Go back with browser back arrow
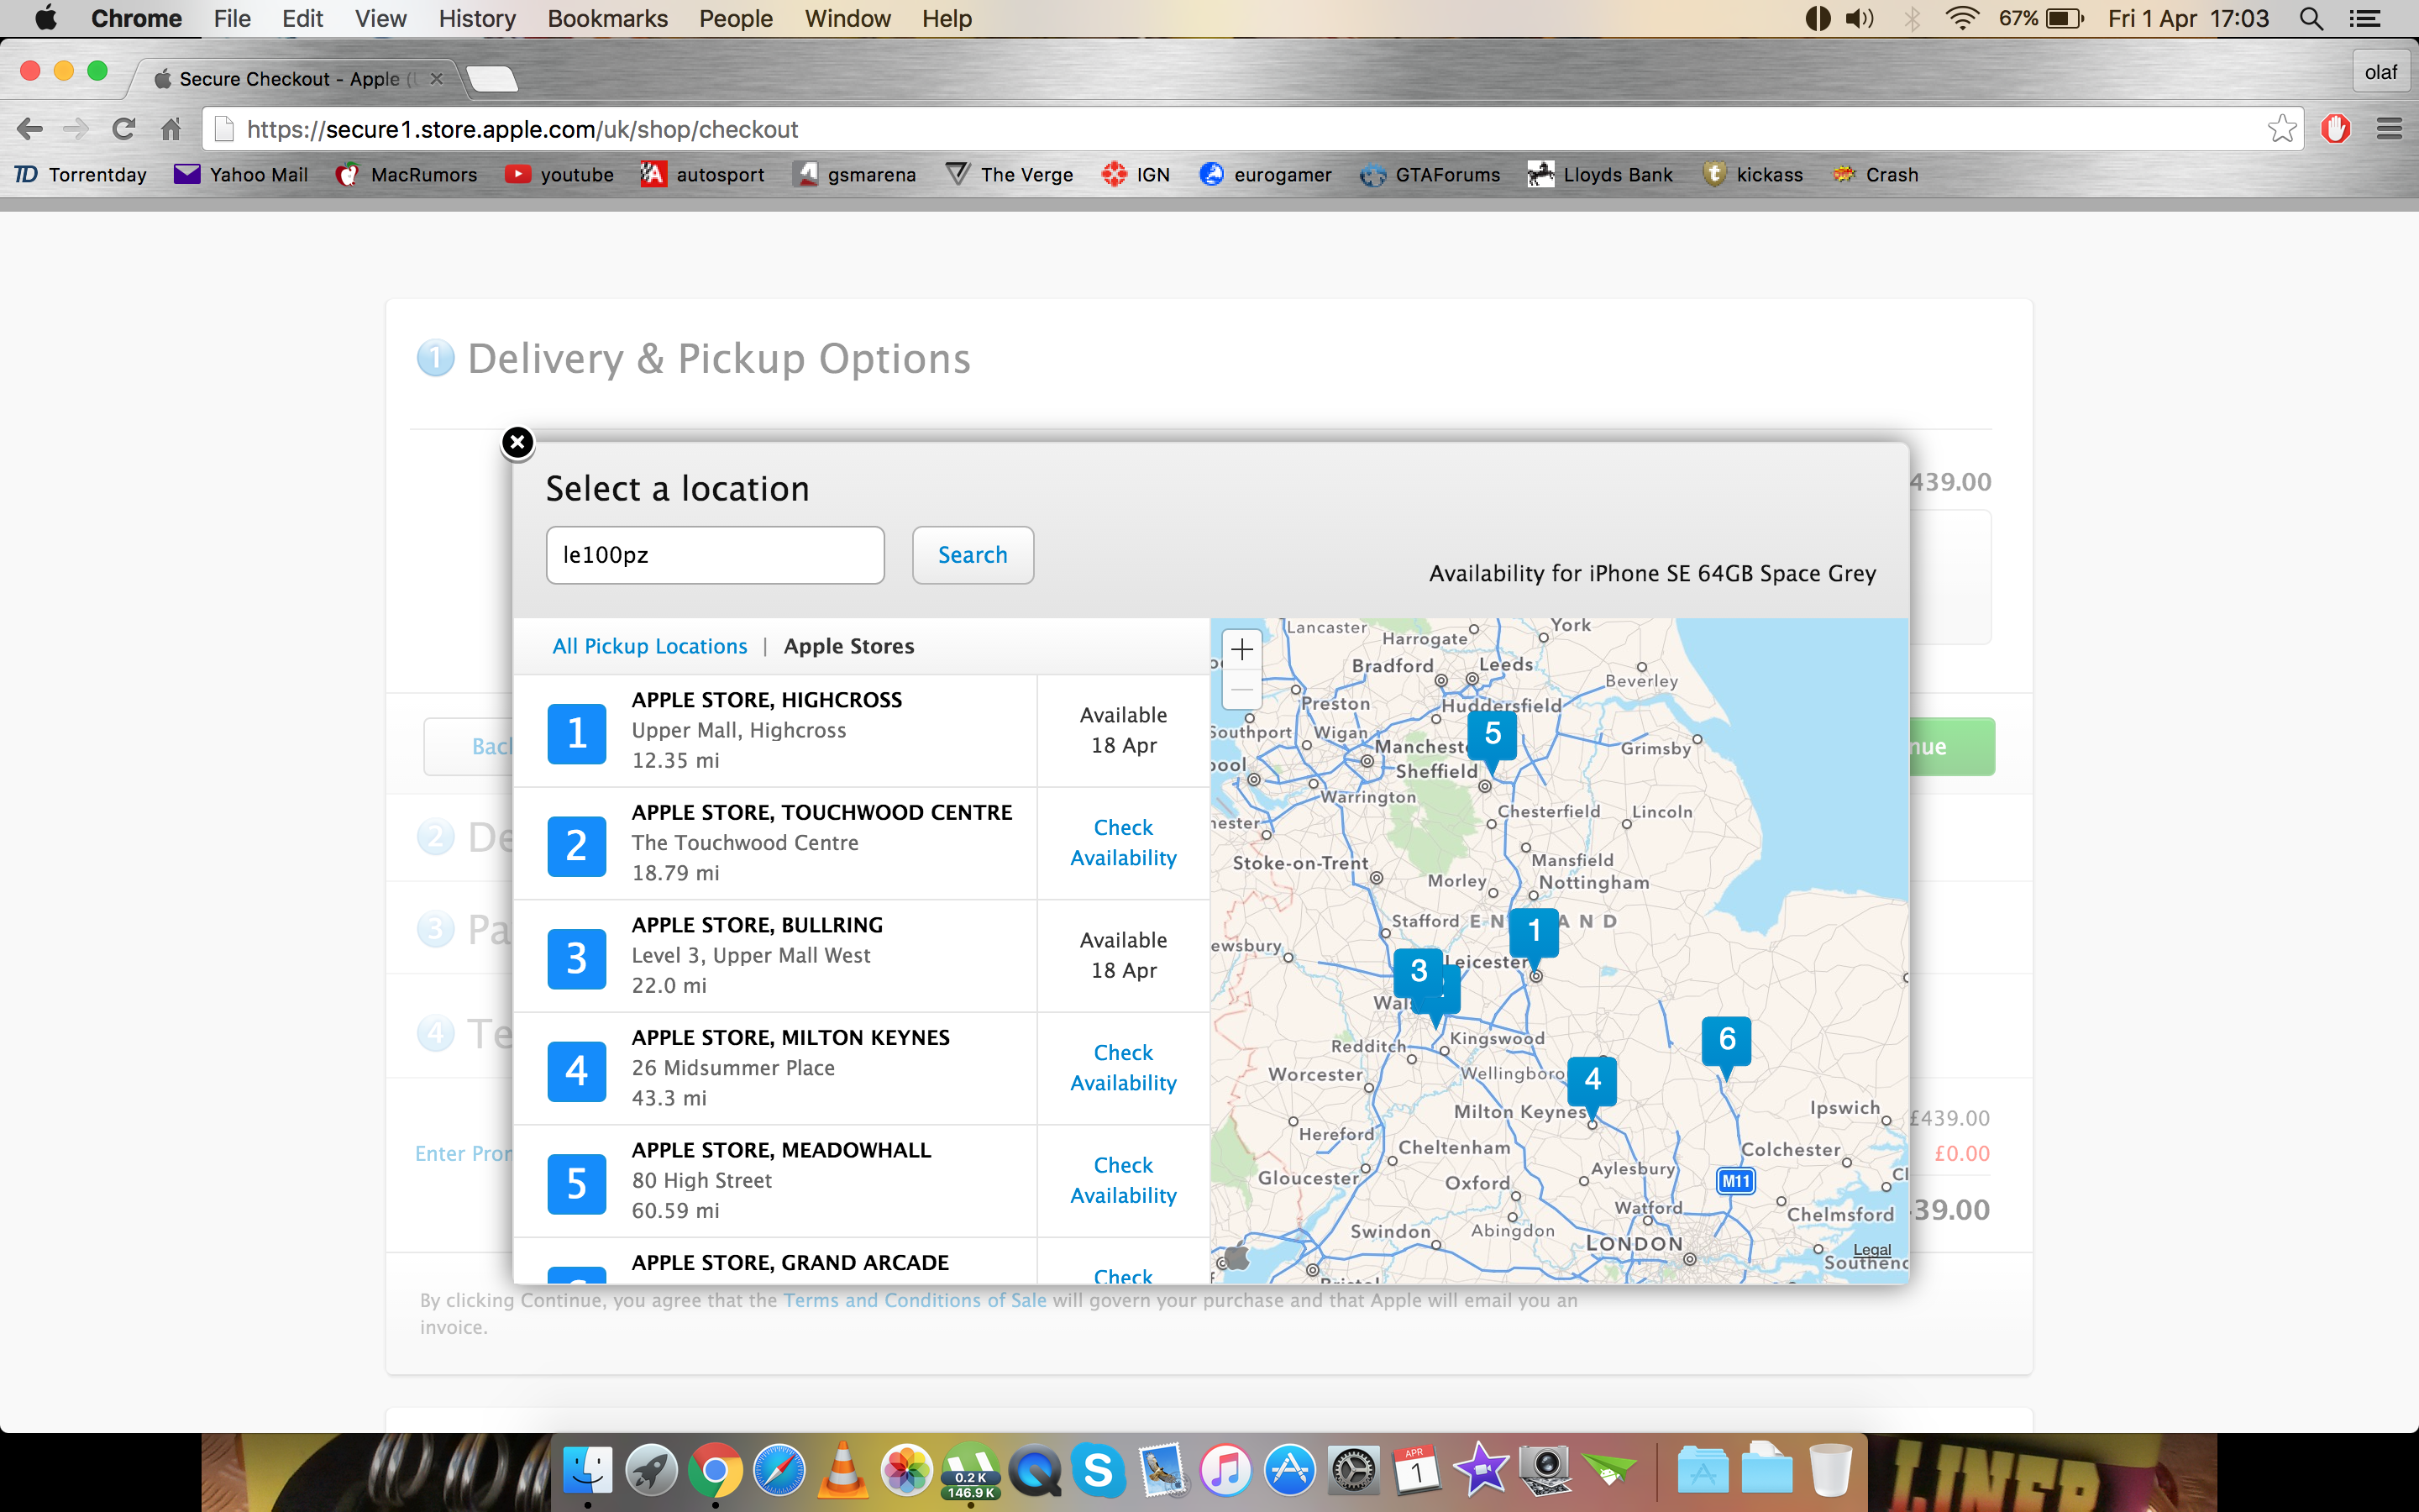 (x=30, y=129)
